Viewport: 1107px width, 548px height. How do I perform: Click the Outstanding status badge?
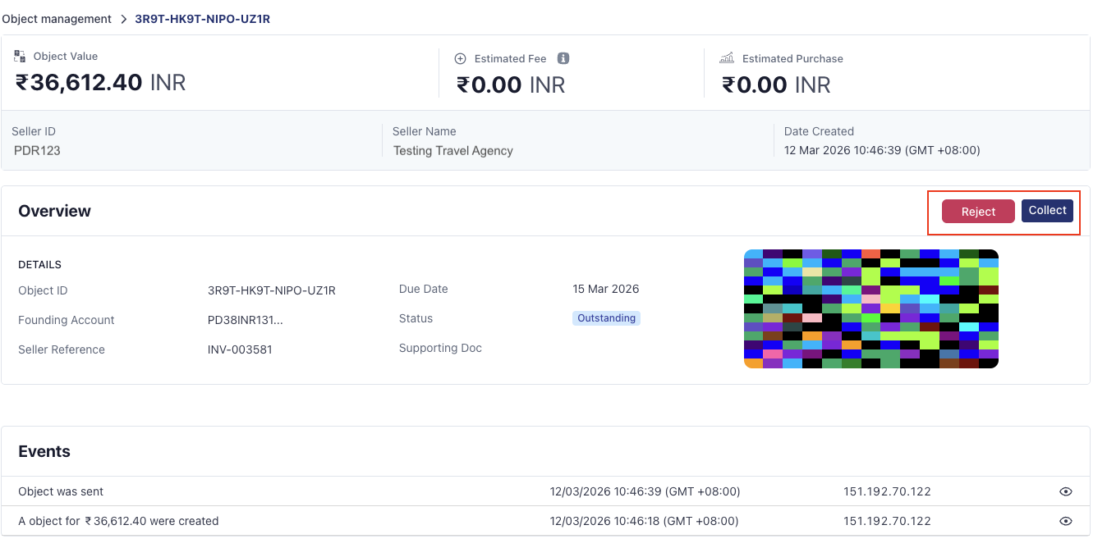point(606,318)
